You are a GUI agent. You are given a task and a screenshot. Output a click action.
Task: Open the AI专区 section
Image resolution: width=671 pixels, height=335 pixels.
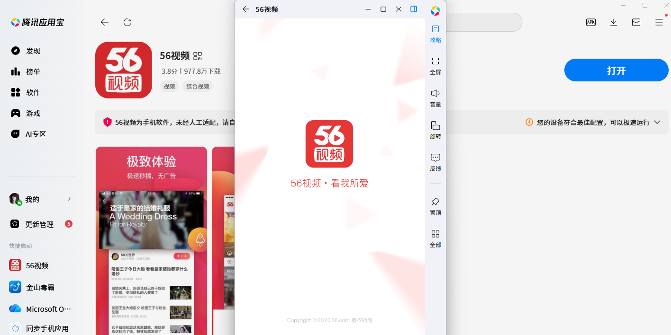pos(28,134)
